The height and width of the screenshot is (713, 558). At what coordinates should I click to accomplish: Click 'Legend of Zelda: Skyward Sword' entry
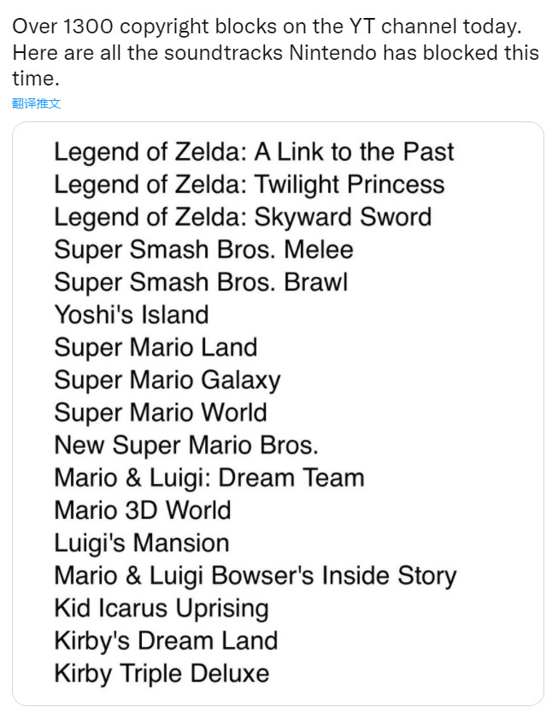coord(243,217)
